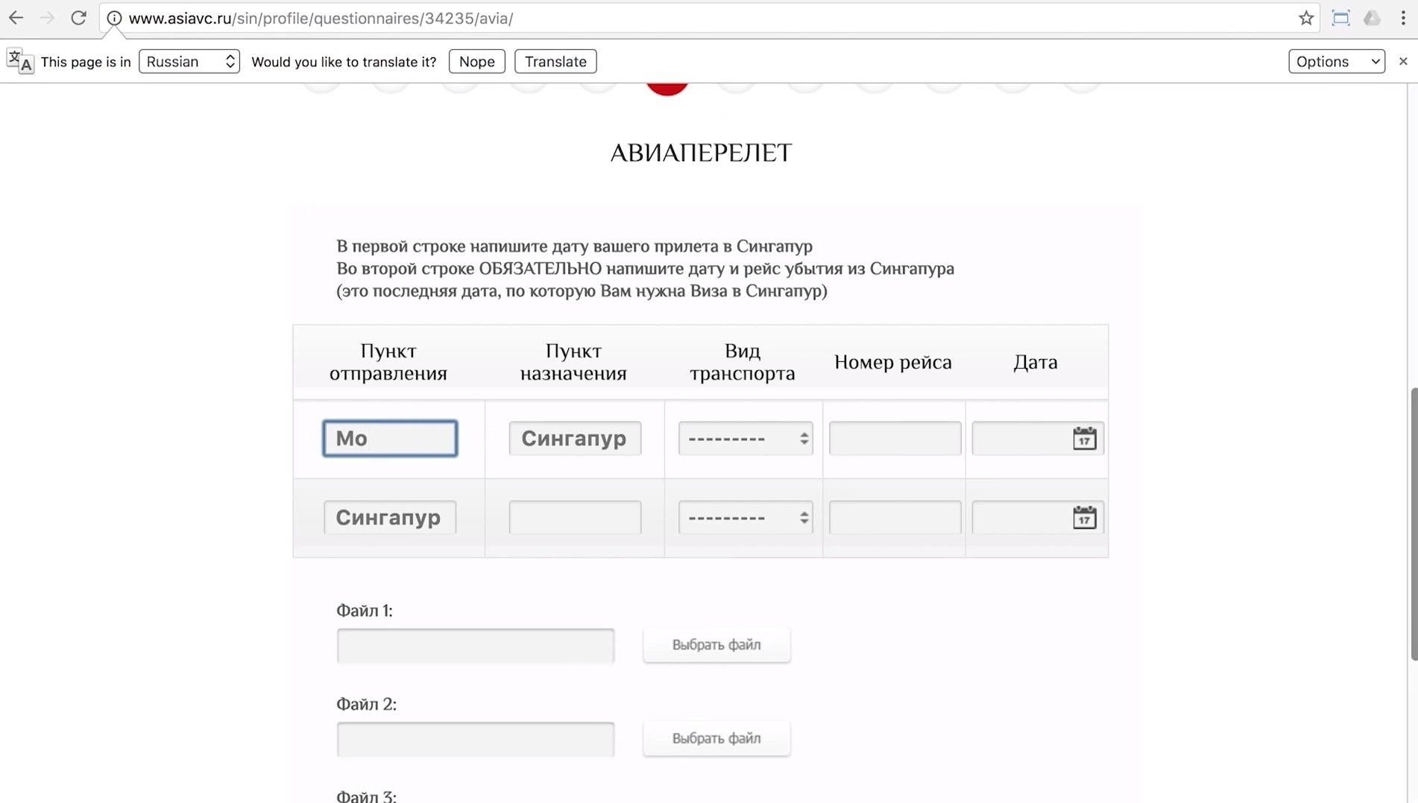
Task: Click the page vertical scrollbar thumb
Action: pos(1414,524)
